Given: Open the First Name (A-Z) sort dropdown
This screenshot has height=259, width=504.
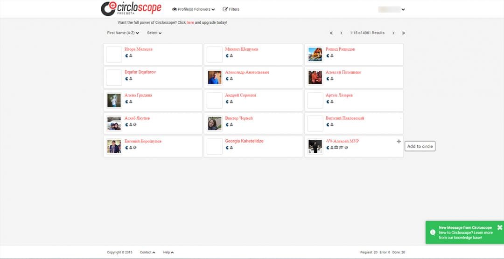Looking at the screenshot, I should click(123, 33).
